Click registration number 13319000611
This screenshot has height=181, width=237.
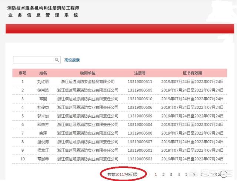(140, 82)
